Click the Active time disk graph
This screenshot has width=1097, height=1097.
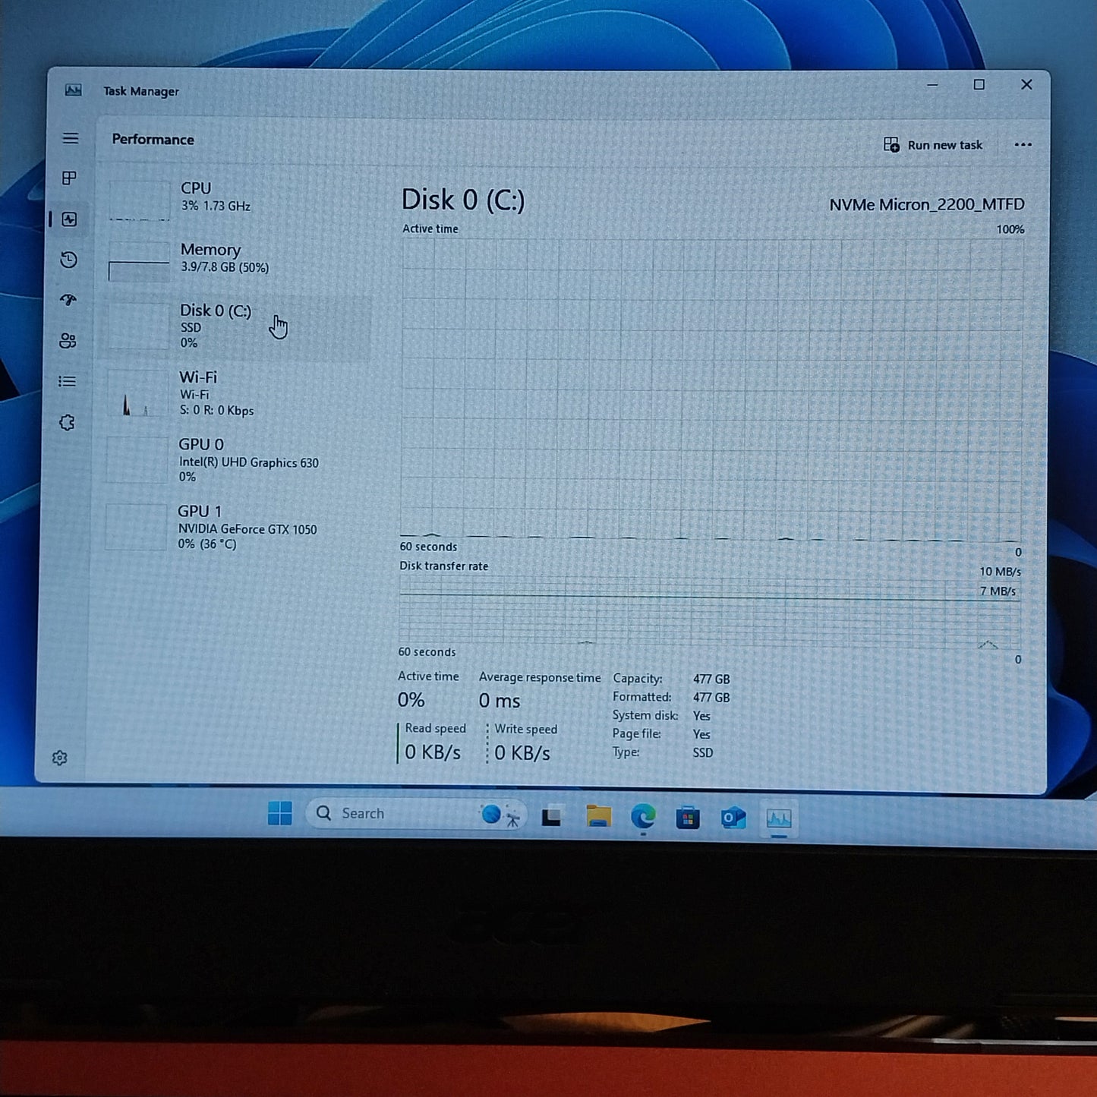click(711, 389)
